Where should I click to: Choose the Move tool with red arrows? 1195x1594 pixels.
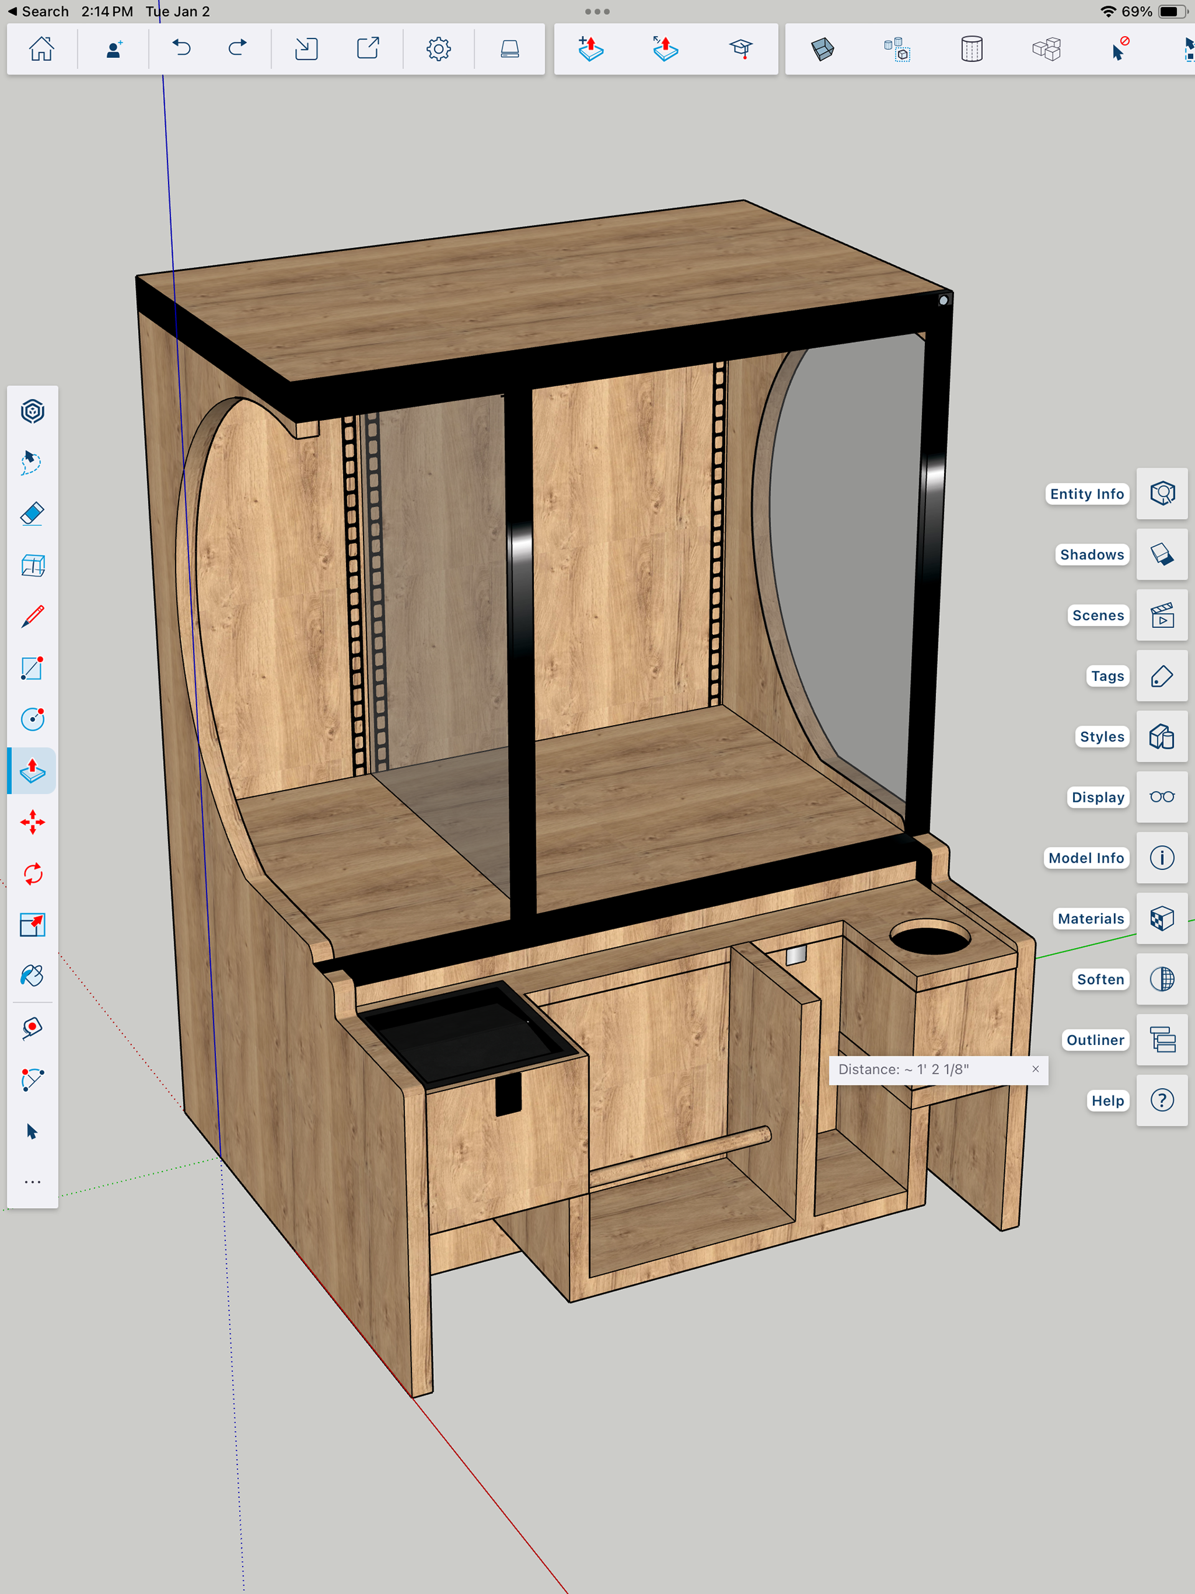coord(32,822)
